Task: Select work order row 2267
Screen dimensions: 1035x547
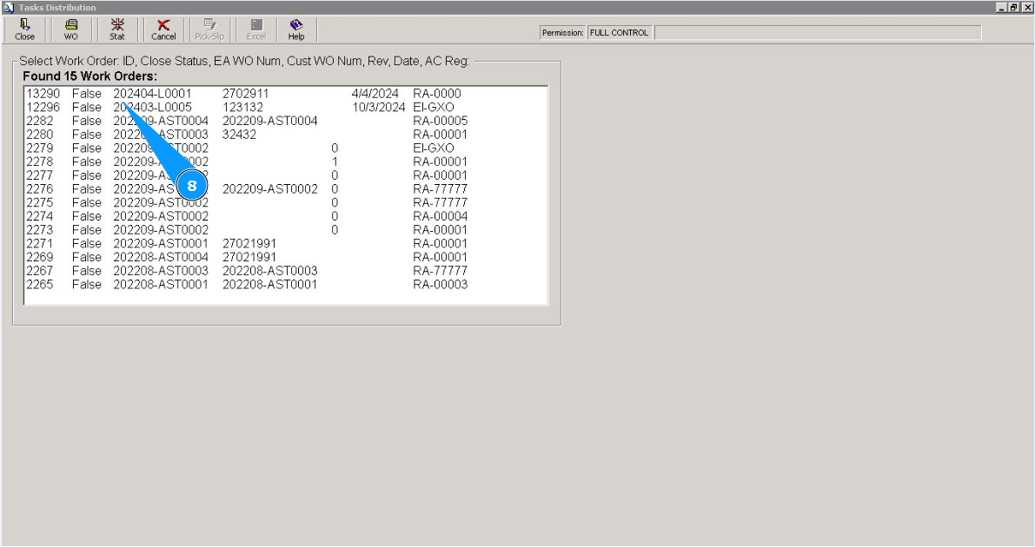Action: click(x=285, y=271)
